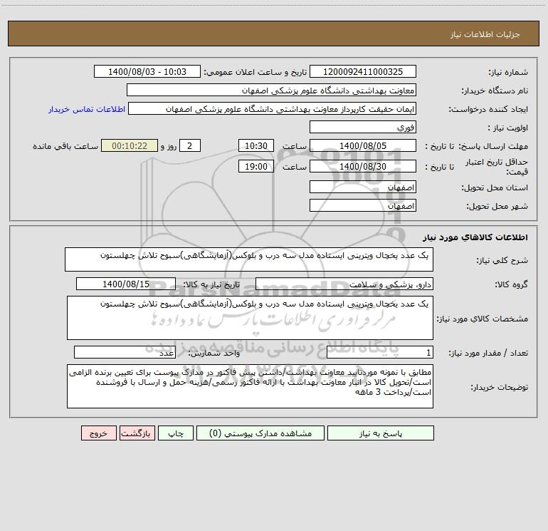Click the نام دستگاه خریدار label
The height and width of the screenshot is (531, 548).
tap(495, 91)
